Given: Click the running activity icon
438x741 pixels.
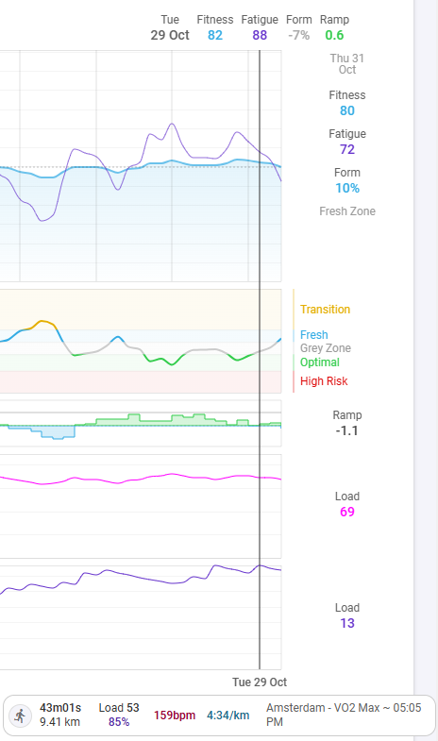Looking at the screenshot, I should click(20, 716).
